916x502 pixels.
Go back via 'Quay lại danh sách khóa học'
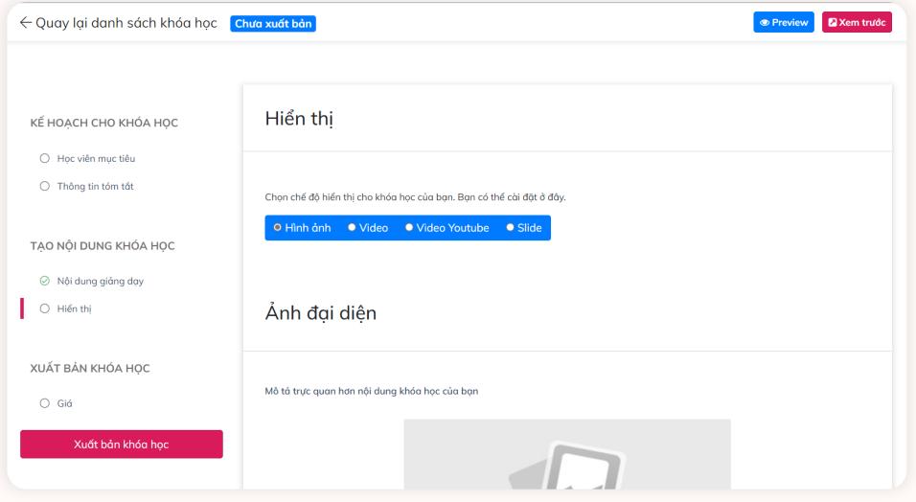tap(126, 23)
